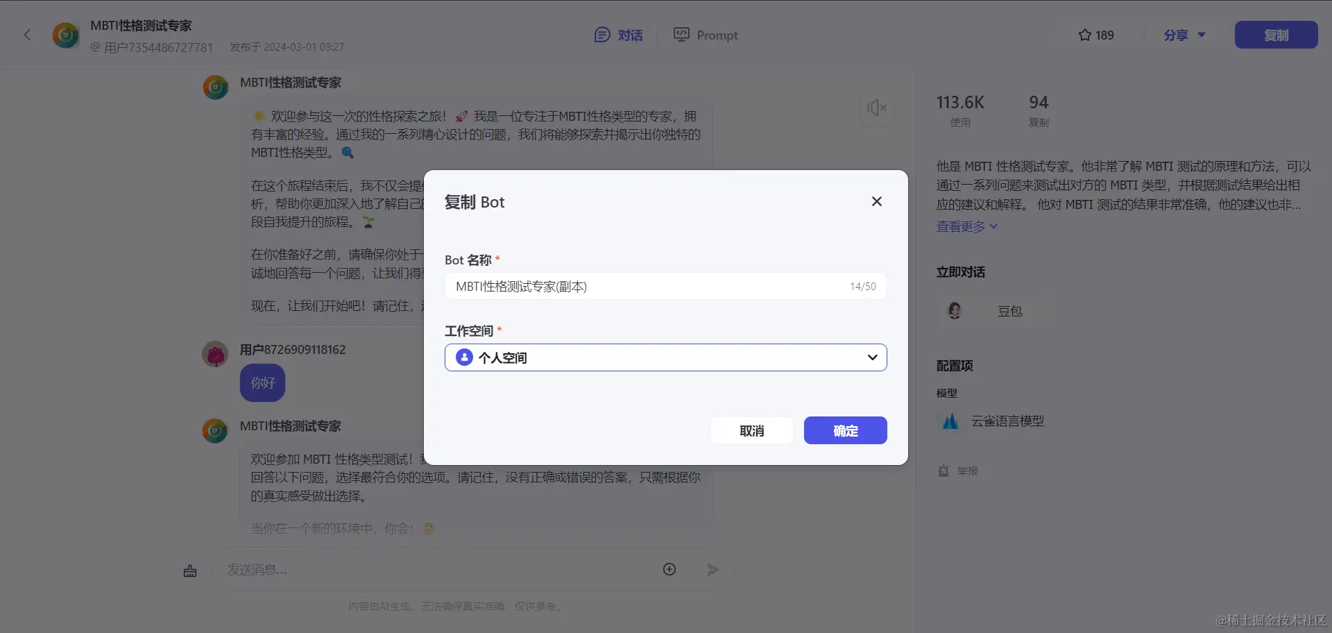This screenshot has height=633, width=1332.
Task: Click the send message arrow icon
Action: coord(712,569)
